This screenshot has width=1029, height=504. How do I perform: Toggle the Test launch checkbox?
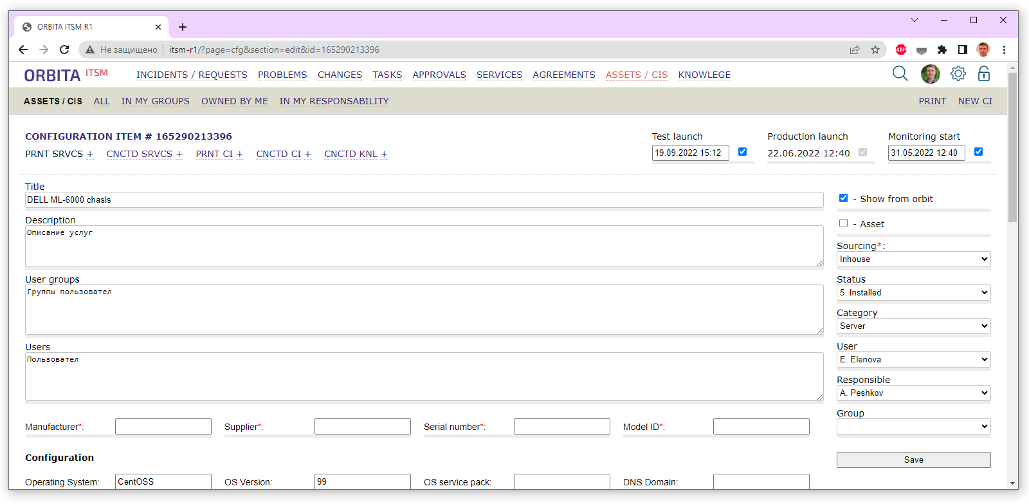coord(742,152)
